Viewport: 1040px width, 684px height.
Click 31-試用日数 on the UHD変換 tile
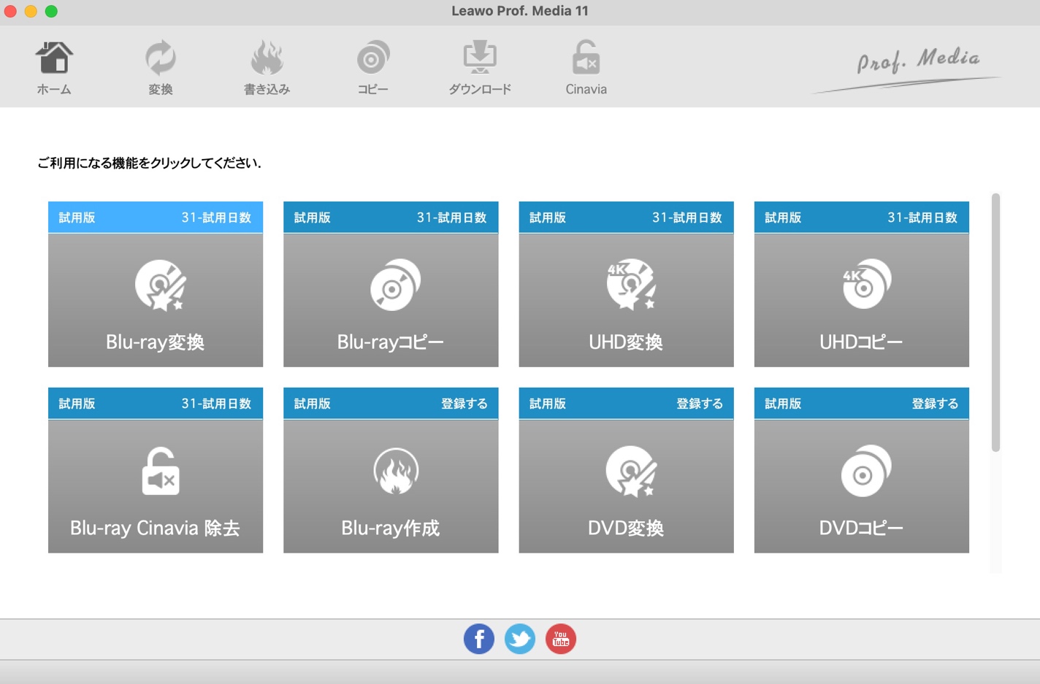point(687,218)
